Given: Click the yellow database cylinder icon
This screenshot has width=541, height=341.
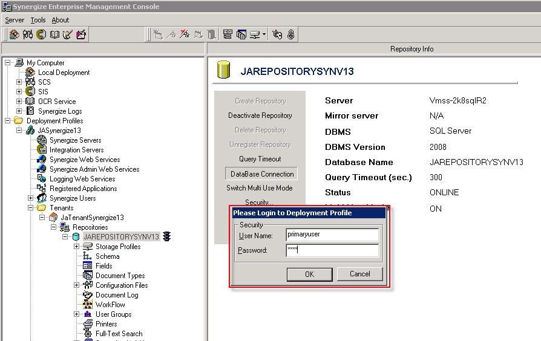Looking at the screenshot, I should coord(223,70).
